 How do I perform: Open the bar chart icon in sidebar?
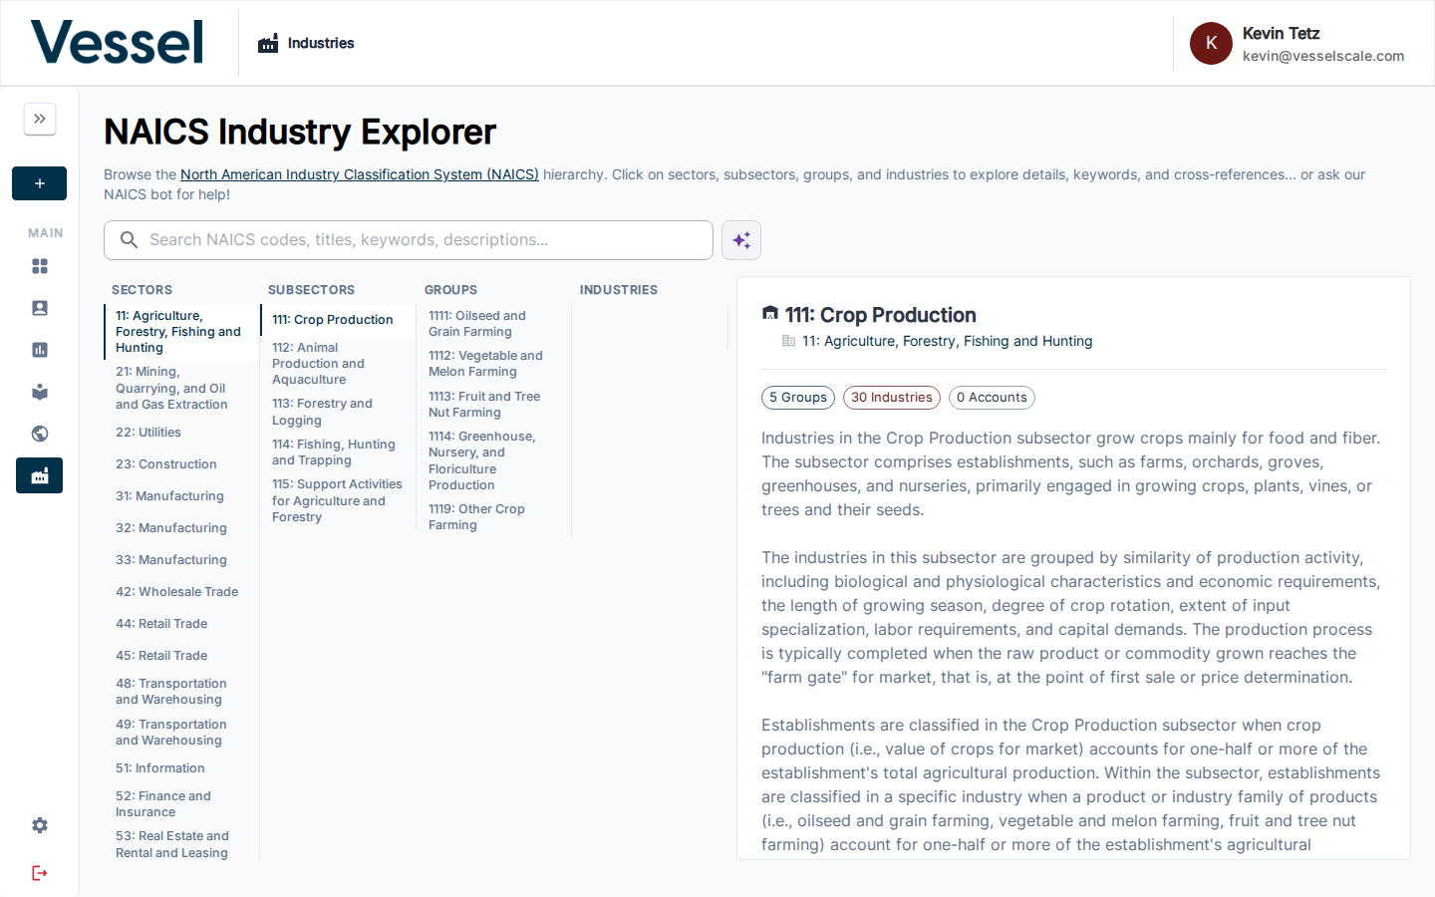coord(40,350)
